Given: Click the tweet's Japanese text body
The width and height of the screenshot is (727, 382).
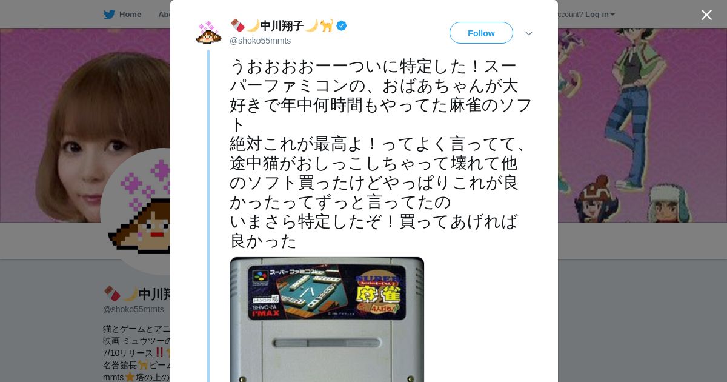Looking at the screenshot, I should point(381,153).
